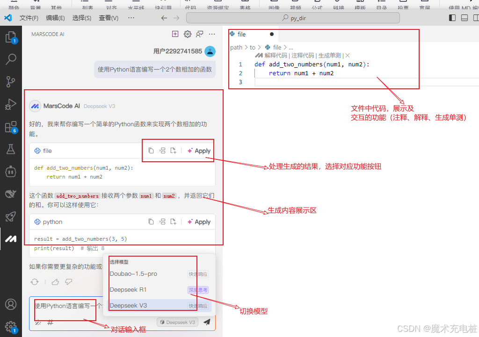
Task: Start a new chat in MarsCode AI panel
Action: coord(175,34)
